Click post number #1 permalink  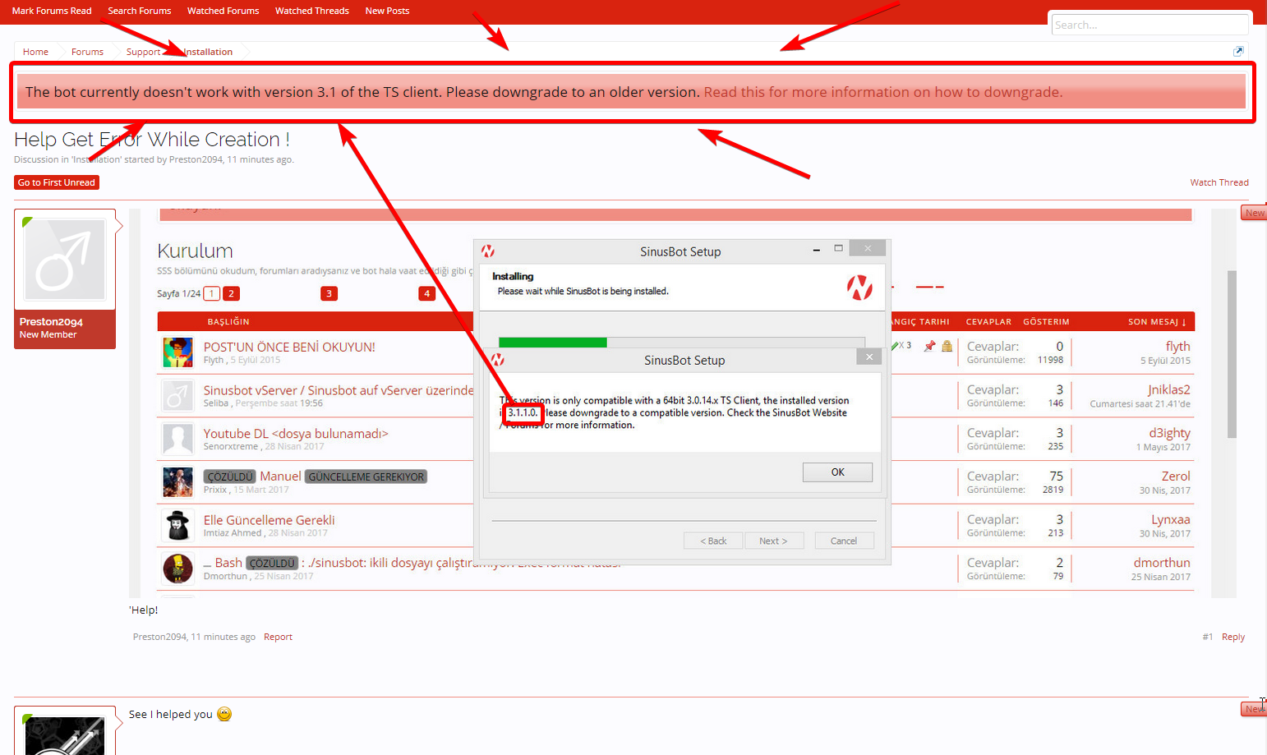(x=1208, y=637)
